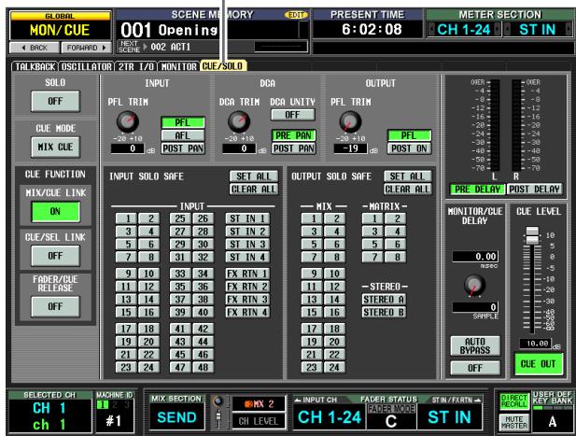Click SET ALL for OUTPUT SOLO SAFE
Screen dimensions: 576x436
click(x=408, y=176)
